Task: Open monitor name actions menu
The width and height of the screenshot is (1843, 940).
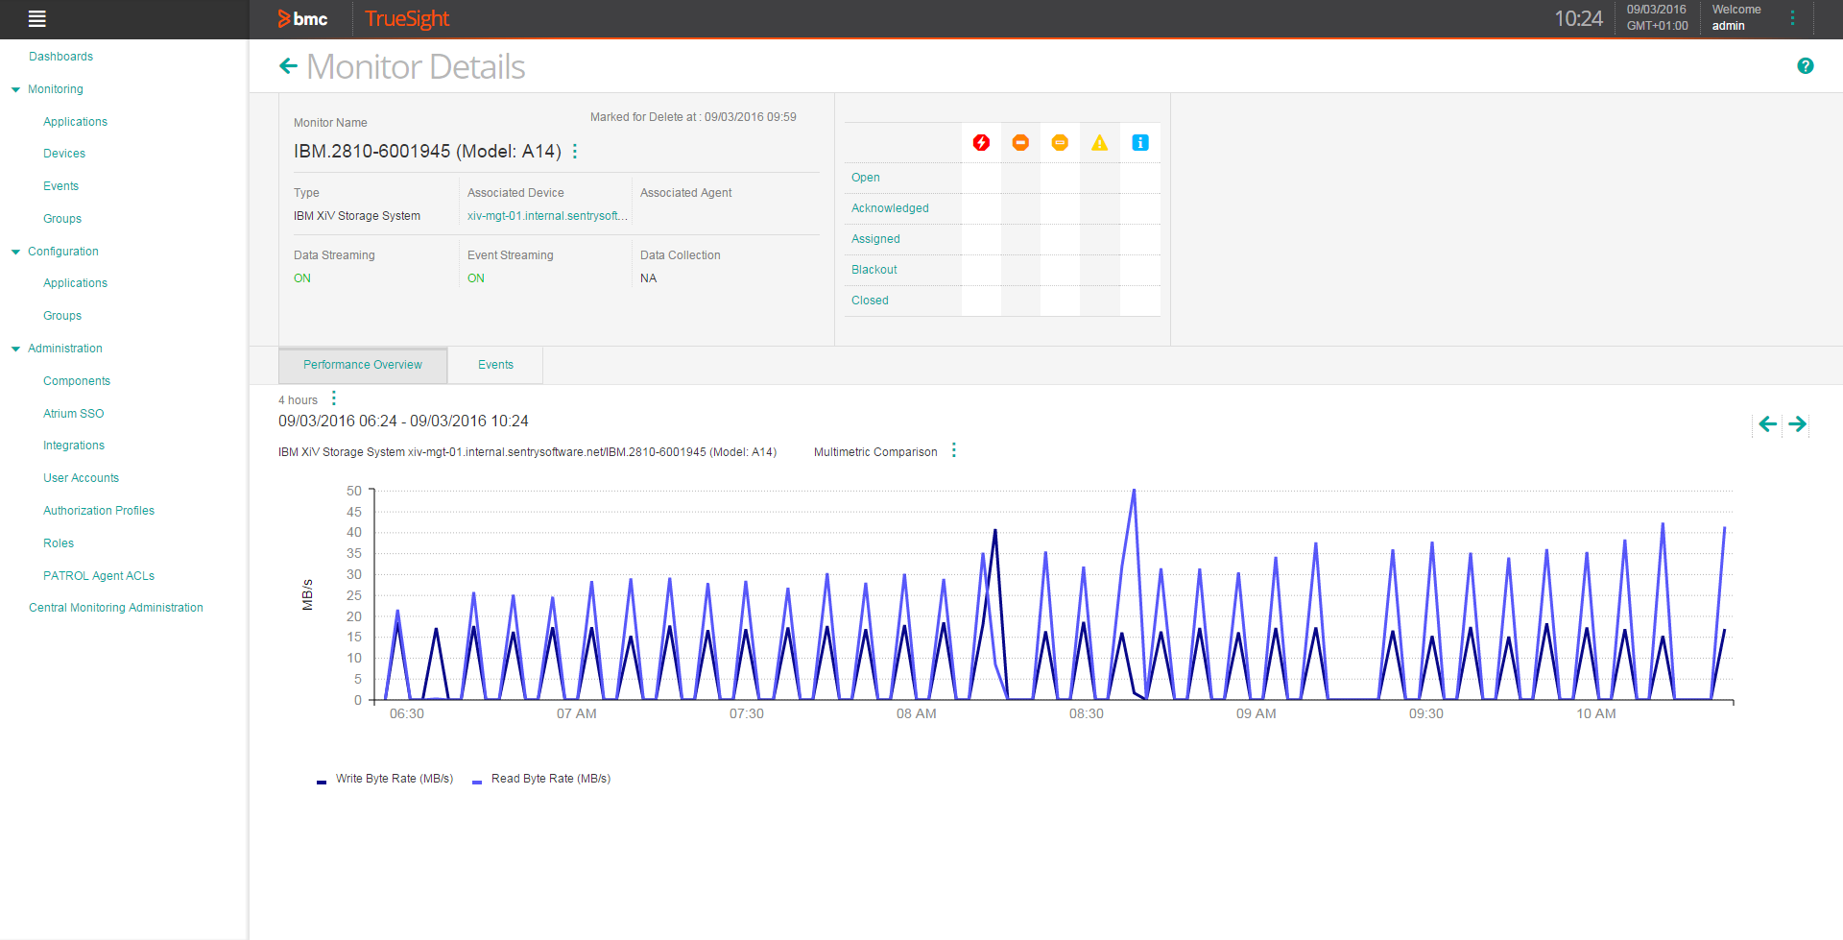Action: click(x=575, y=152)
